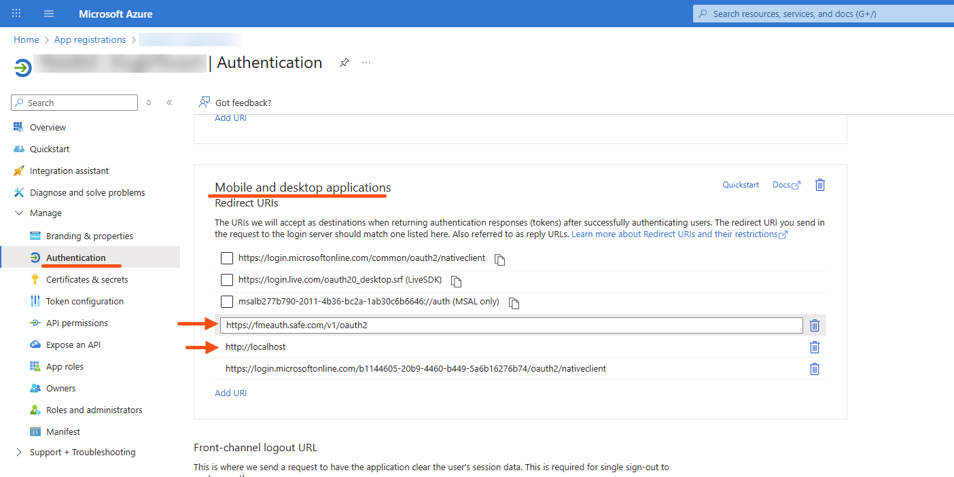Go to API permissions
Viewport: 954px width, 477px height.
tap(77, 323)
